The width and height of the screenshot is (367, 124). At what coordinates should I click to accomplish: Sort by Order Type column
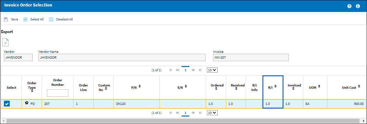[32, 91]
